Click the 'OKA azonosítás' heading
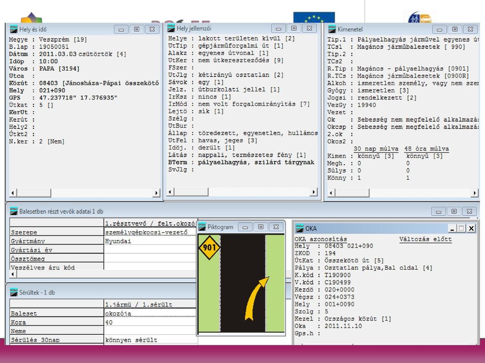This screenshot has width=485, height=363. click(320, 239)
